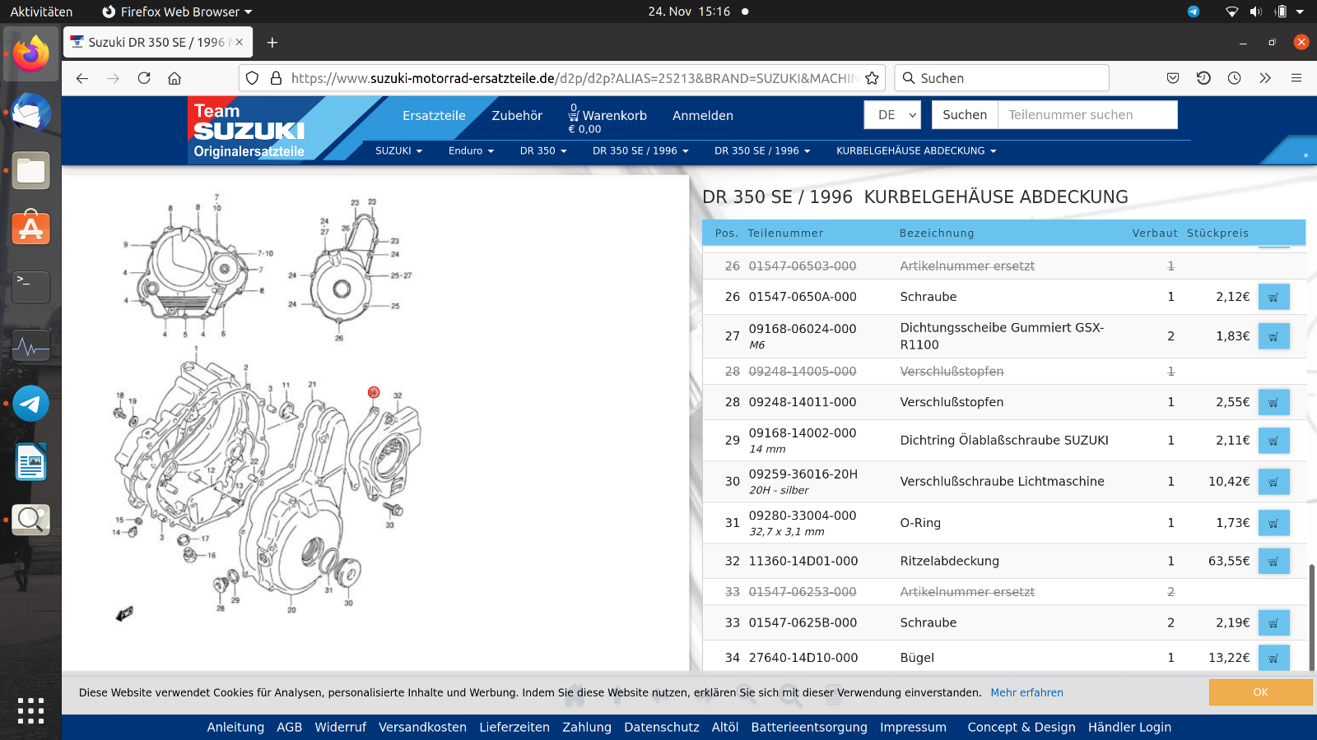1317x740 pixels.
Task: Open Telegram from the Ubuntu dock
Action: pos(31,404)
